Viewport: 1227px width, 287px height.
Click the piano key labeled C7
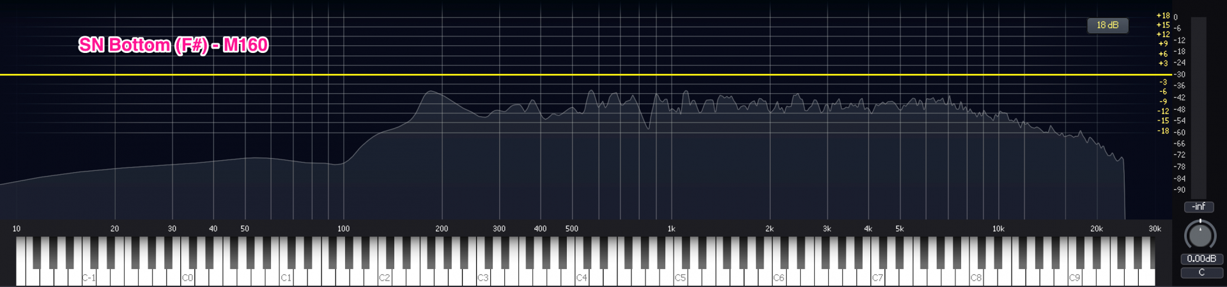click(x=877, y=261)
